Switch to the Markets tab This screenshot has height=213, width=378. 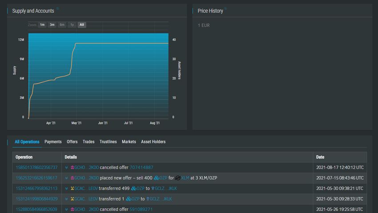[x=129, y=142]
